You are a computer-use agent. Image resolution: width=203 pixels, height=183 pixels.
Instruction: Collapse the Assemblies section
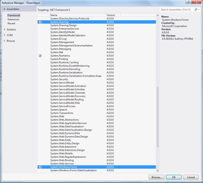(x=4, y=9)
